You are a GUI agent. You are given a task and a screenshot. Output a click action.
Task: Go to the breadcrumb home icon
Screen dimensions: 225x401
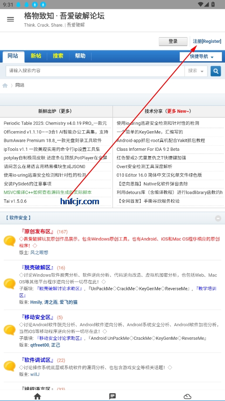5,85
